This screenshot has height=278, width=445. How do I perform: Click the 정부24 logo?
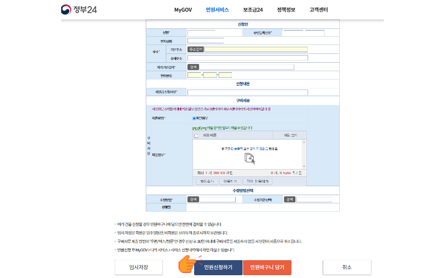(79, 9)
